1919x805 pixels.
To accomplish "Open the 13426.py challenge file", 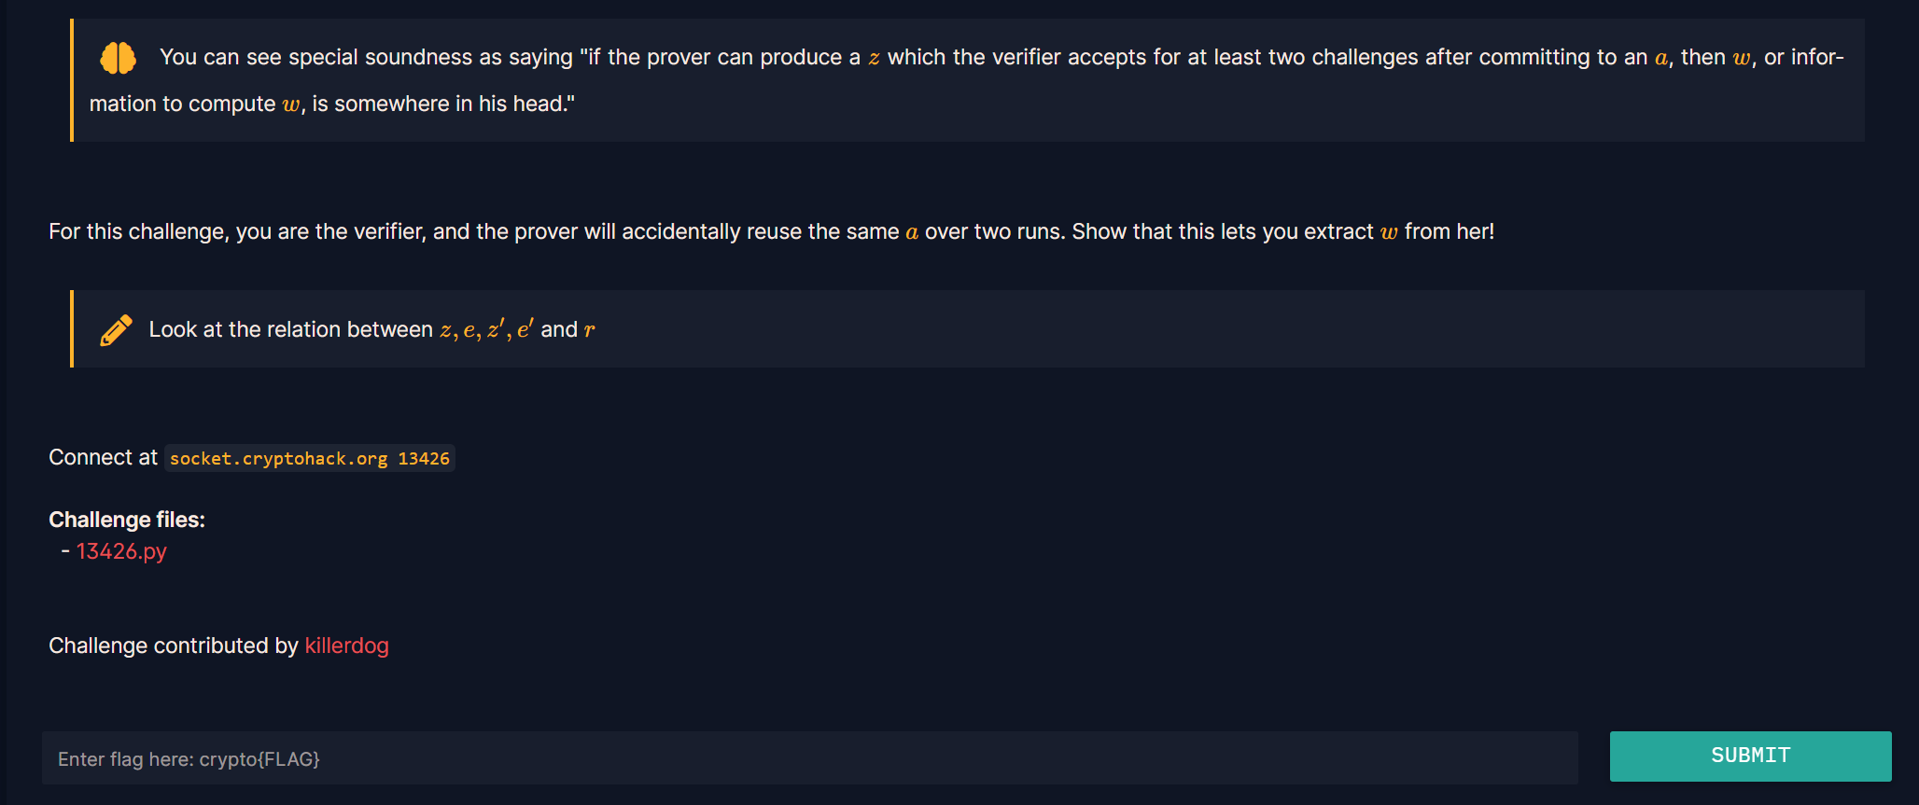I will click(121, 551).
